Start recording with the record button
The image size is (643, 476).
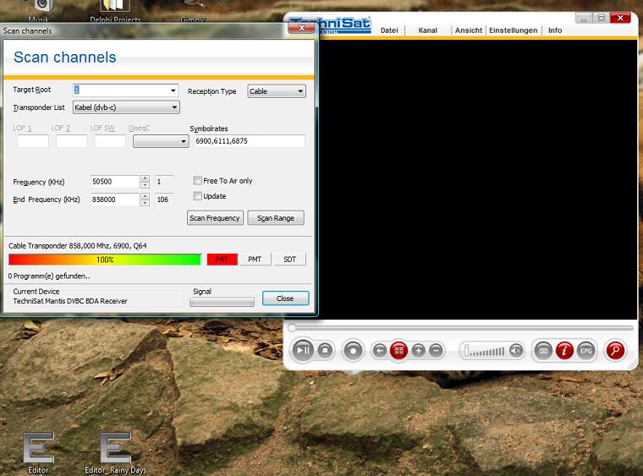pyautogui.click(x=354, y=350)
